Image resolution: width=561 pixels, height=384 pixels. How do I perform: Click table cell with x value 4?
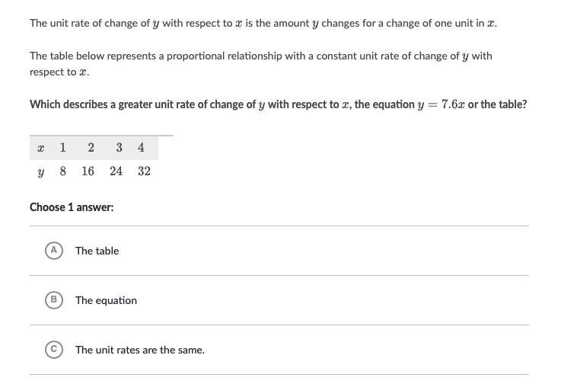[141, 148]
